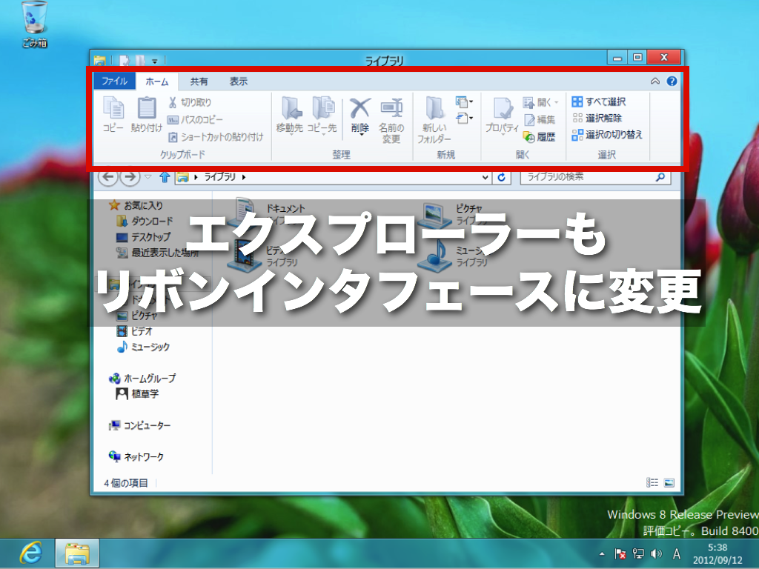Click 編集 (Edit) in the open group

(x=540, y=119)
